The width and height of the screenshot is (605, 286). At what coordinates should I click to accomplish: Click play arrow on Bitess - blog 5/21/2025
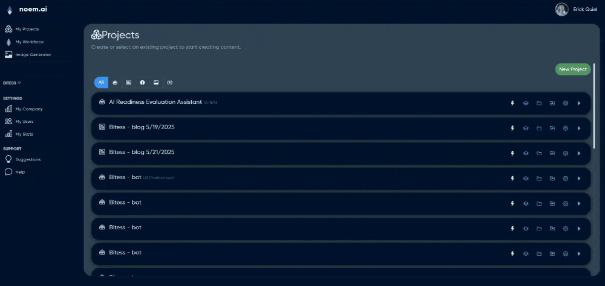tap(579, 153)
